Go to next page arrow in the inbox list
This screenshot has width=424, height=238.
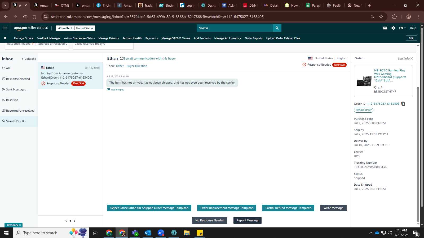(x=75, y=221)
